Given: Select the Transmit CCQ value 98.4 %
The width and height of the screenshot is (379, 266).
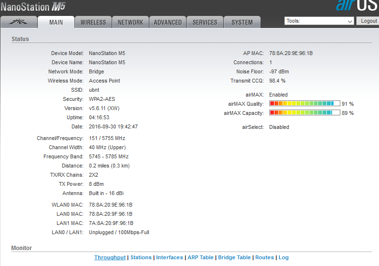Looking at the screenshot, I should pyautogui.click(x=277, y=81).
